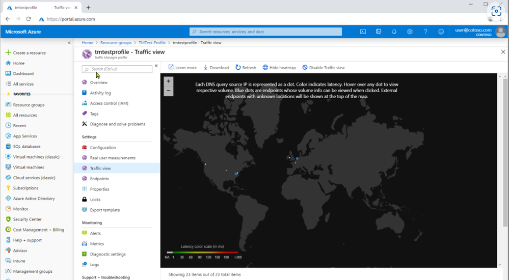Refresh the traffic view
This screenshot has width=509, height=280.
click(x=246, y=68)
